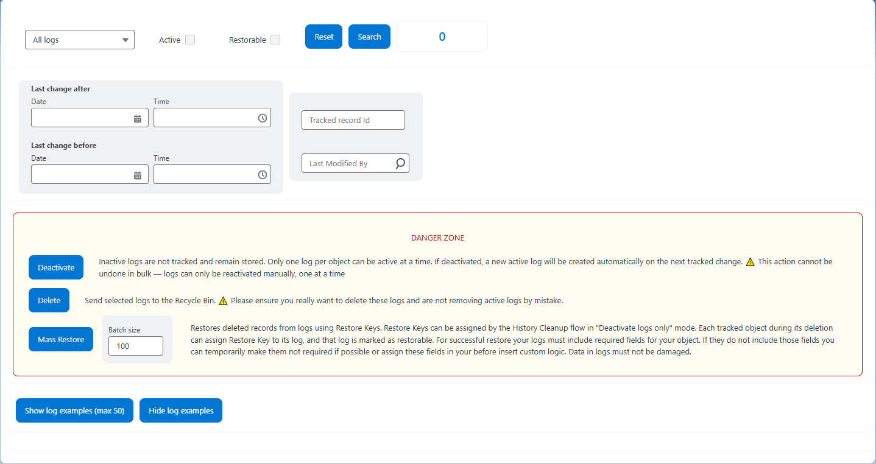Click the Mass Restore button
This screenshot has height=464, width=876.
click(x=60, y=339)
